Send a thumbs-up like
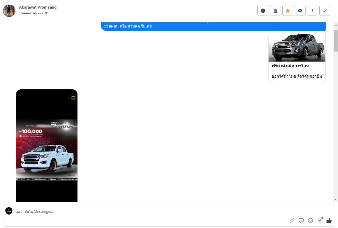 click(x=329, y=221)
